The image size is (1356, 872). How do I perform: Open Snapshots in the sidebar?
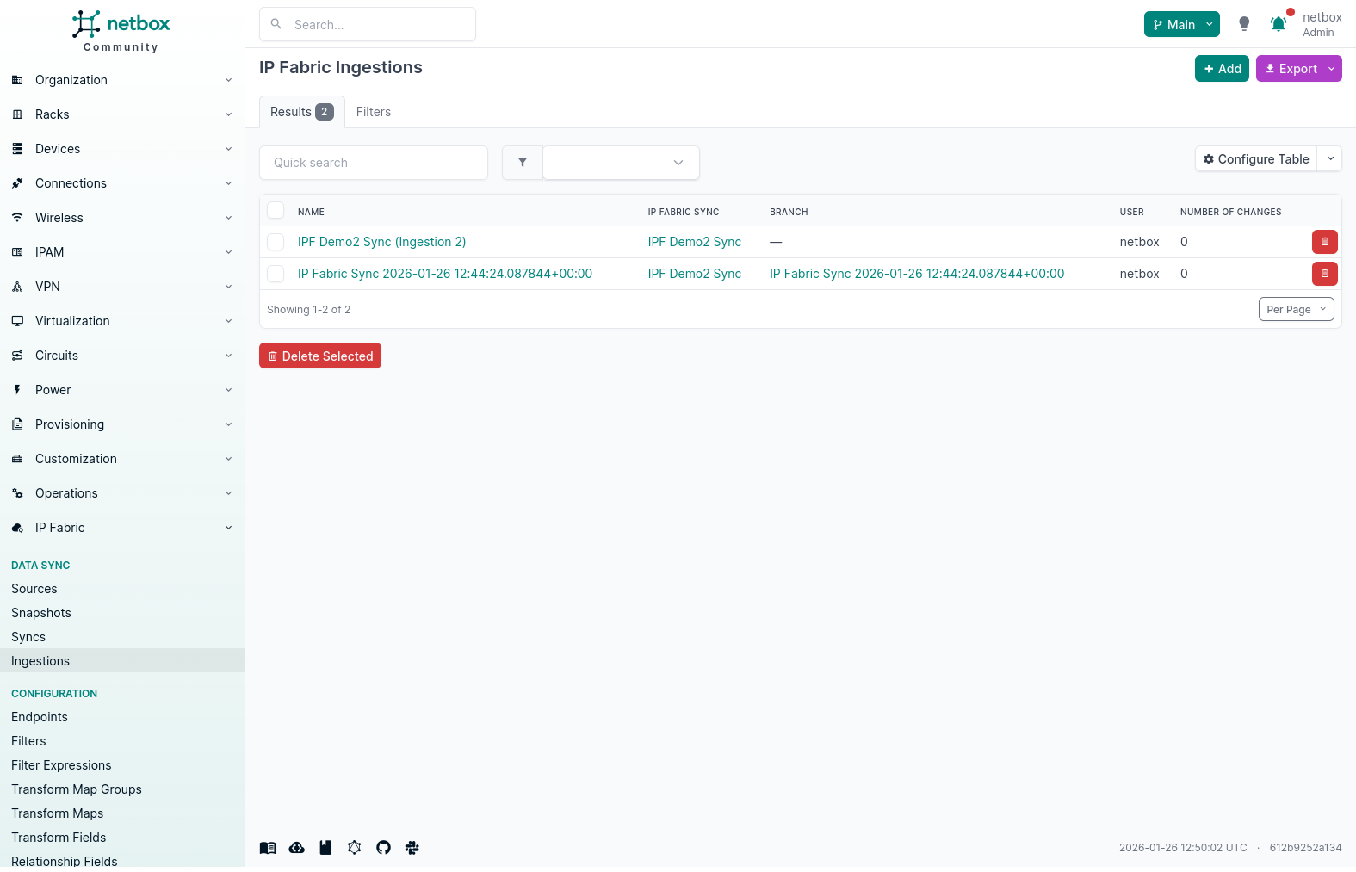[x=41, y=613]
